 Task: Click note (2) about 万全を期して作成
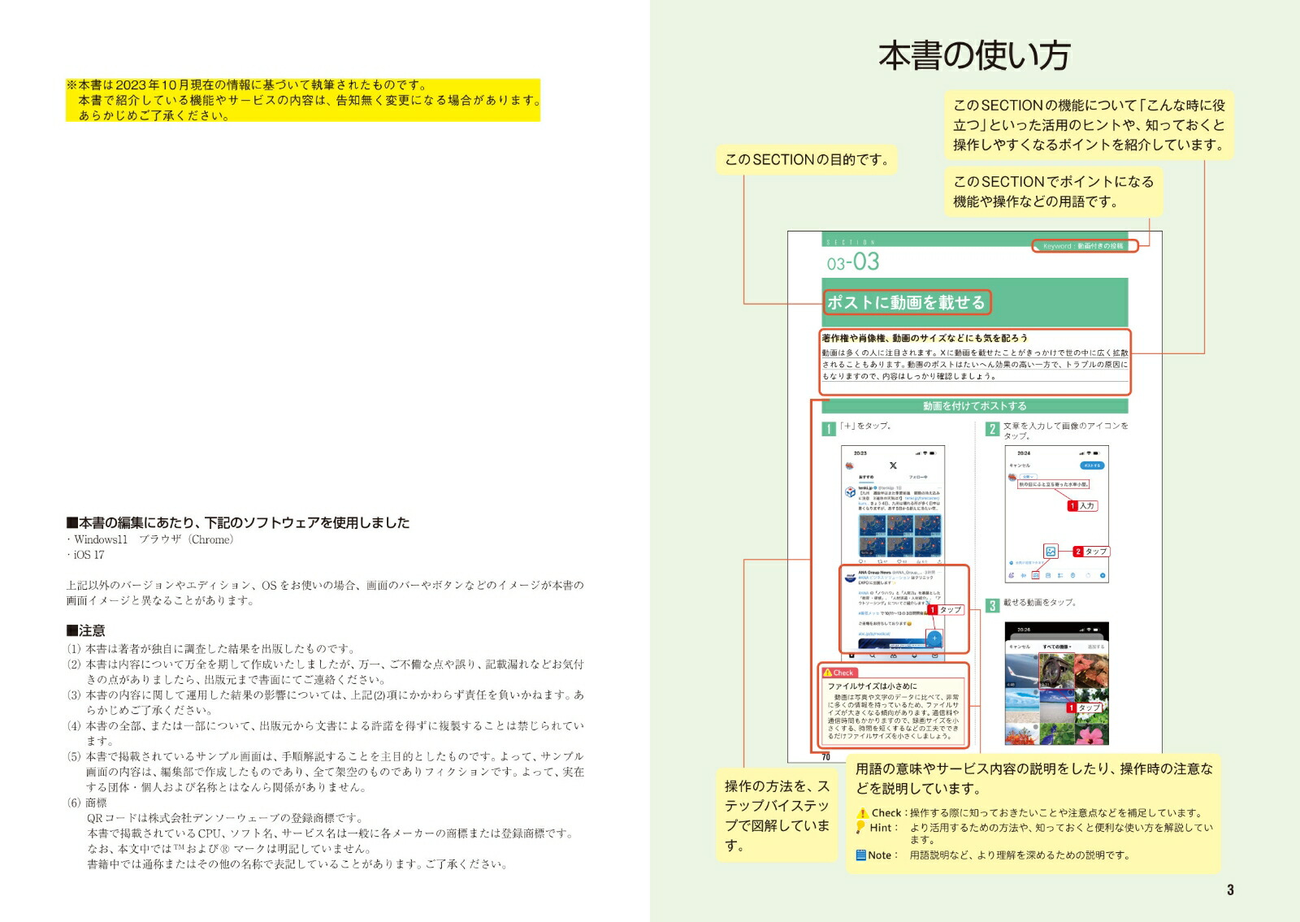325,672
